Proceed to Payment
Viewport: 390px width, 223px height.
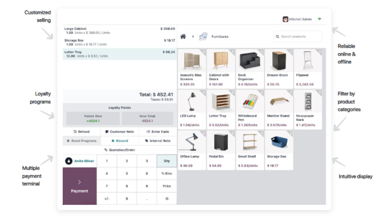80,186
